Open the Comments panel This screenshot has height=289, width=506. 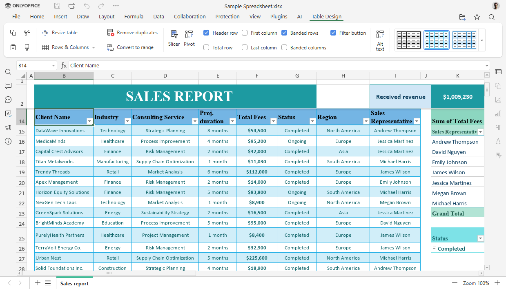tap(8, 86)
